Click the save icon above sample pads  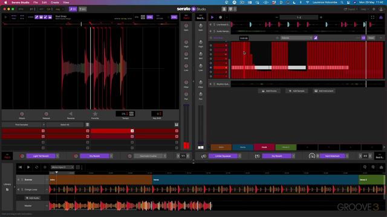(177, 125)
